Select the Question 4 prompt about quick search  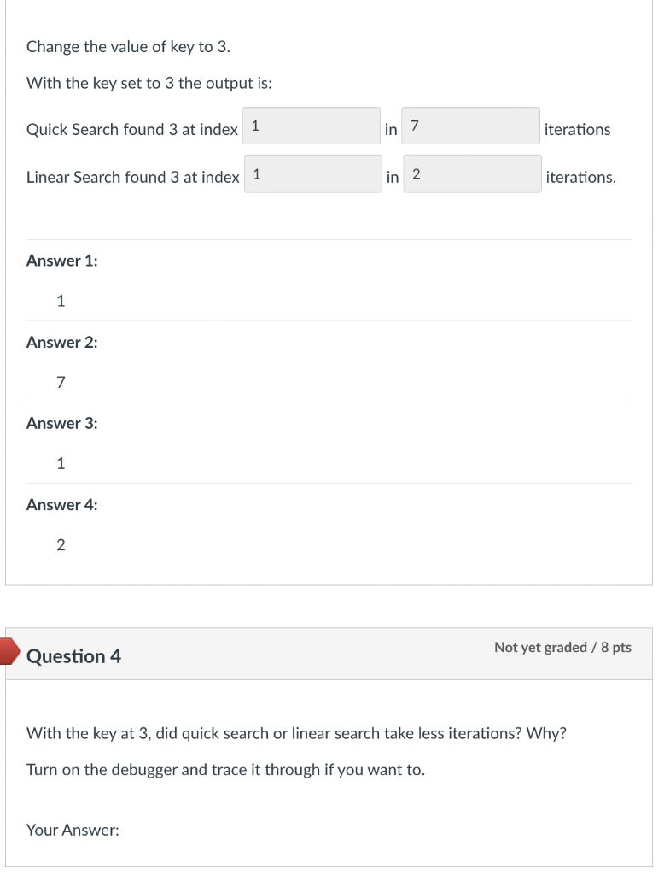coord(297,733)
